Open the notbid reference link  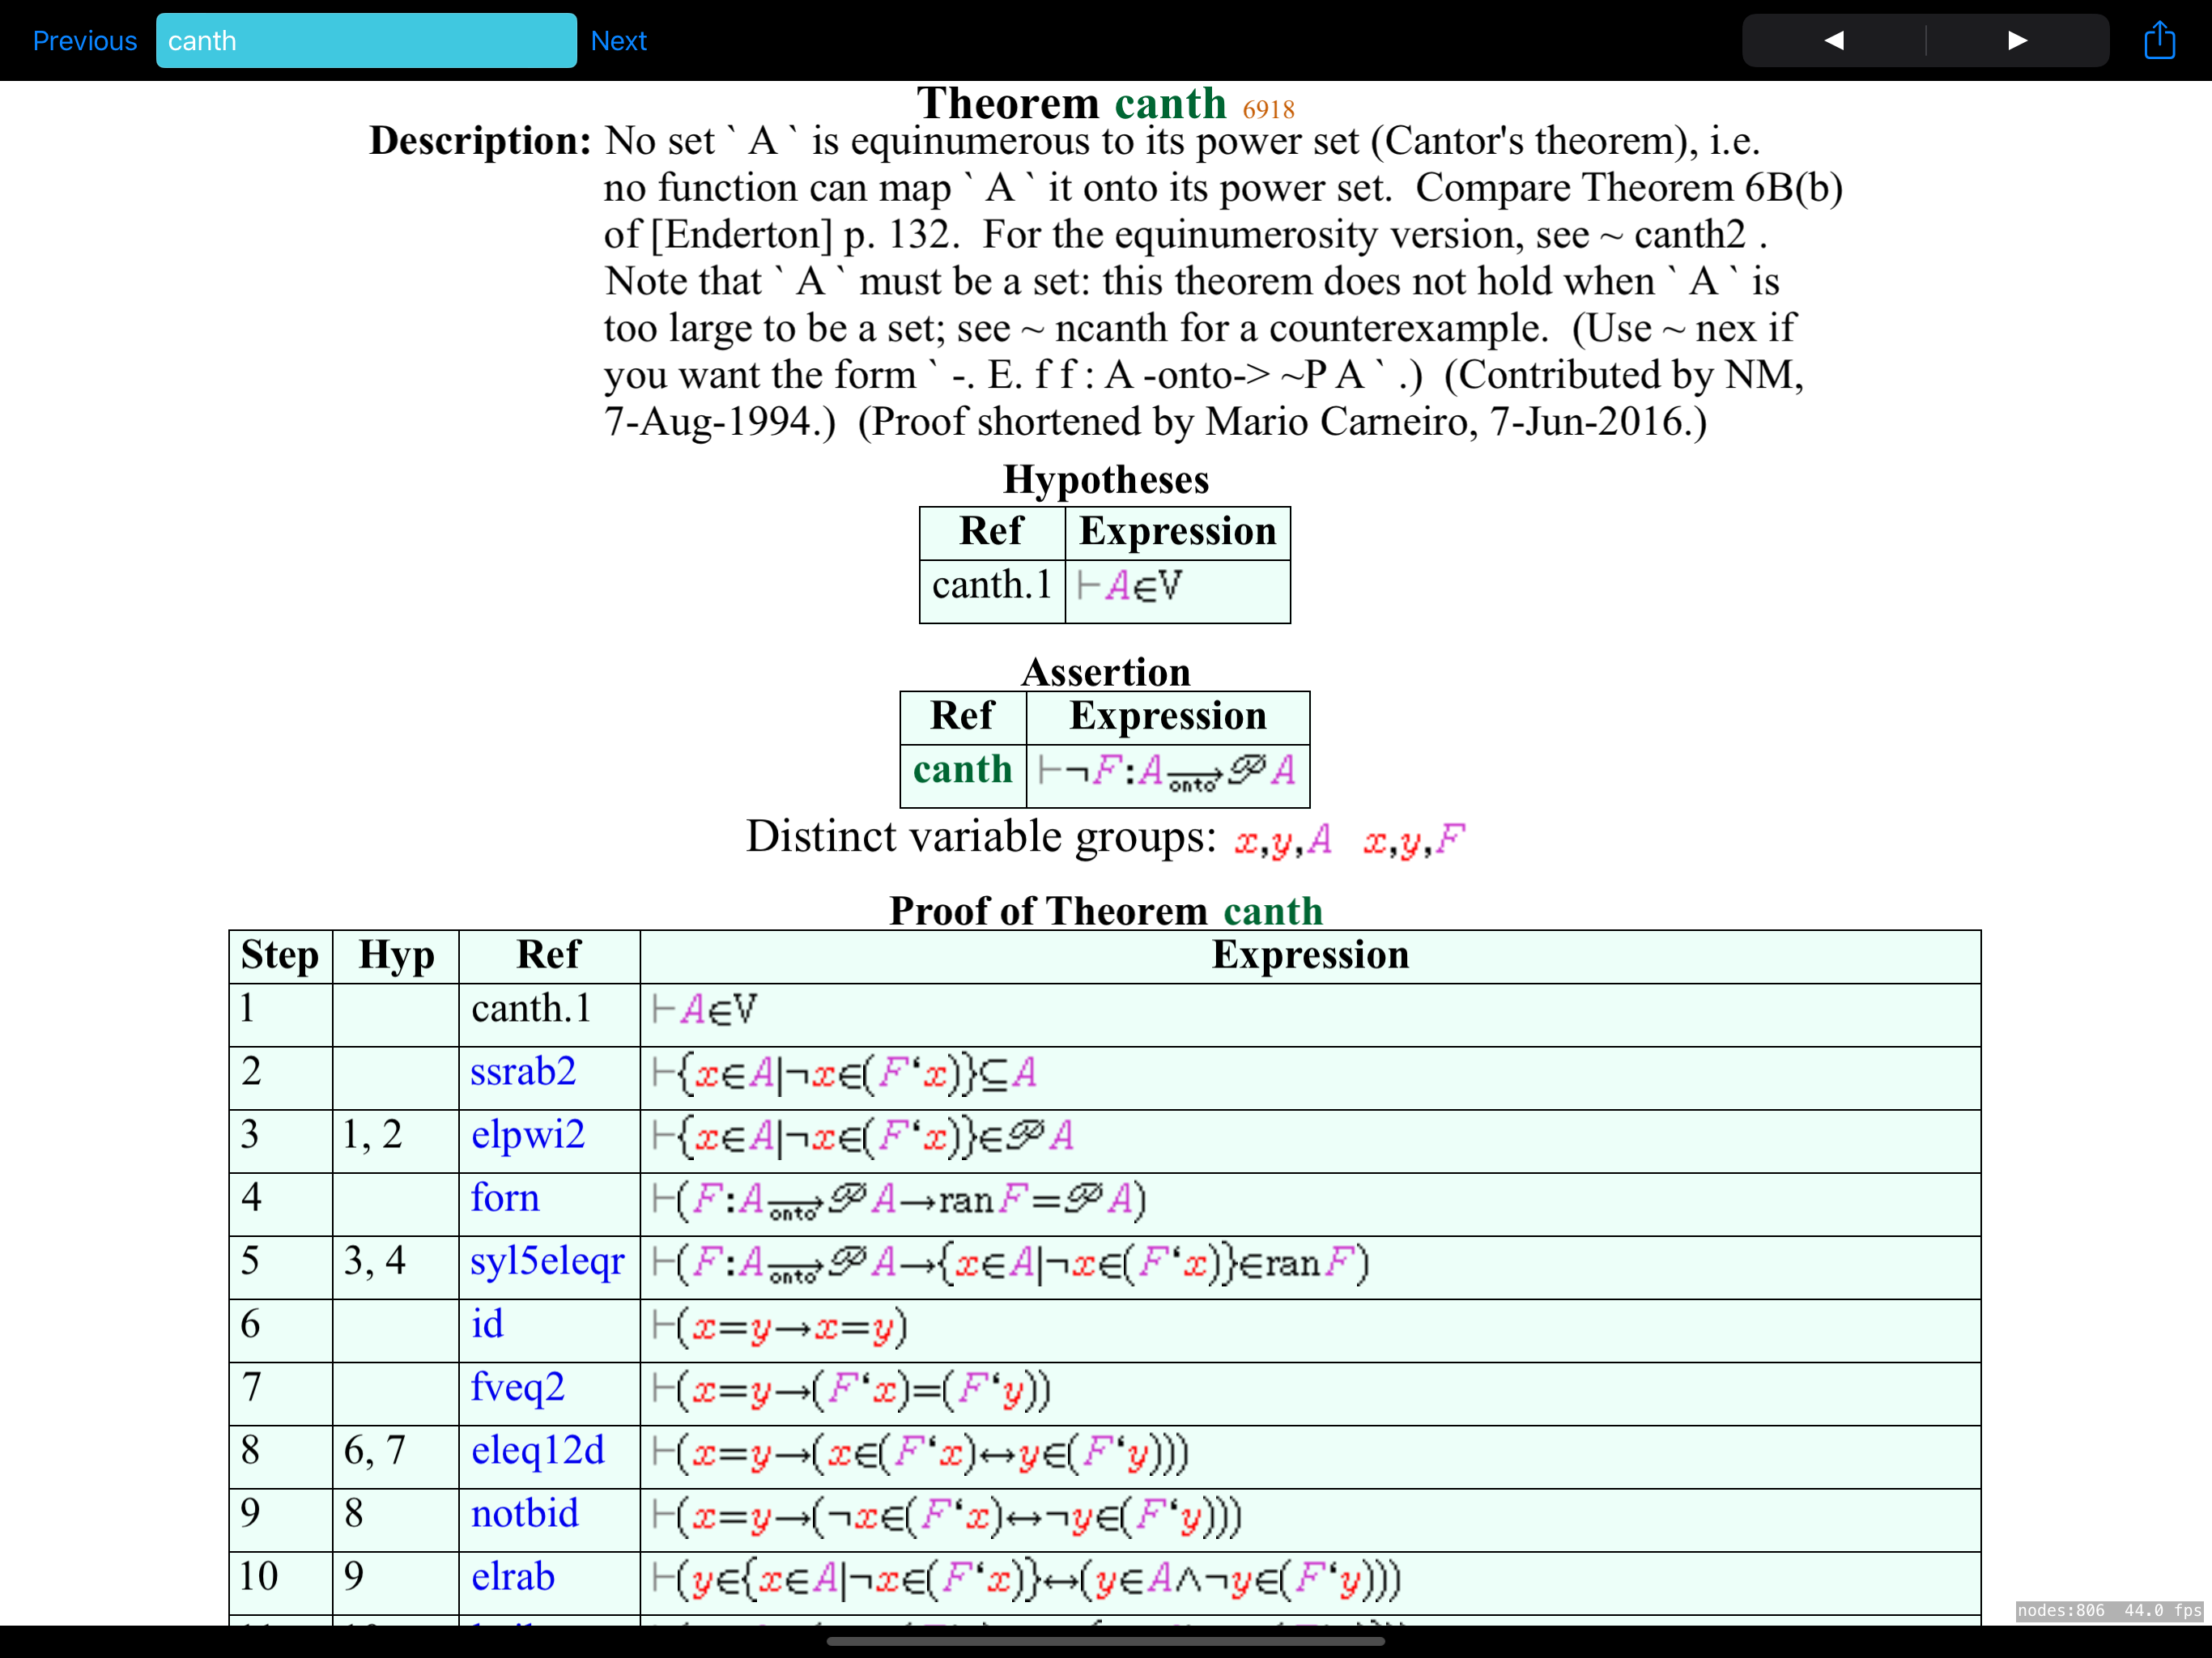click(525, 1513)
